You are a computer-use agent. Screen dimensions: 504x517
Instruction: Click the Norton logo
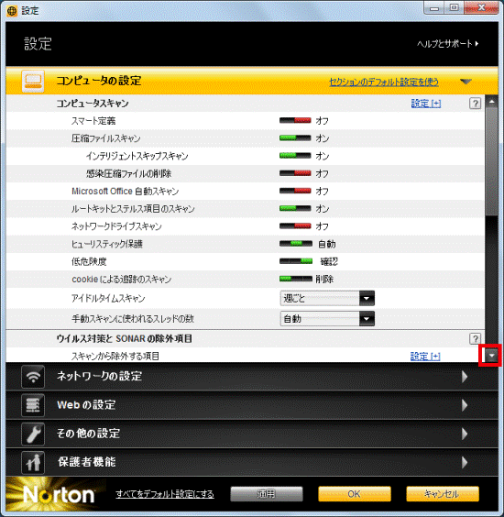59,495
